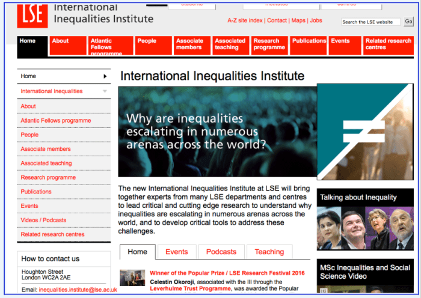Open Associate members in left sidebar

[46, 149]
